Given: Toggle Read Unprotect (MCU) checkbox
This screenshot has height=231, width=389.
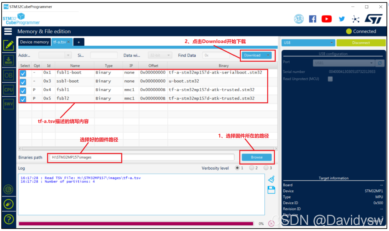Looking at the screenshot, I should pos(330,79).
